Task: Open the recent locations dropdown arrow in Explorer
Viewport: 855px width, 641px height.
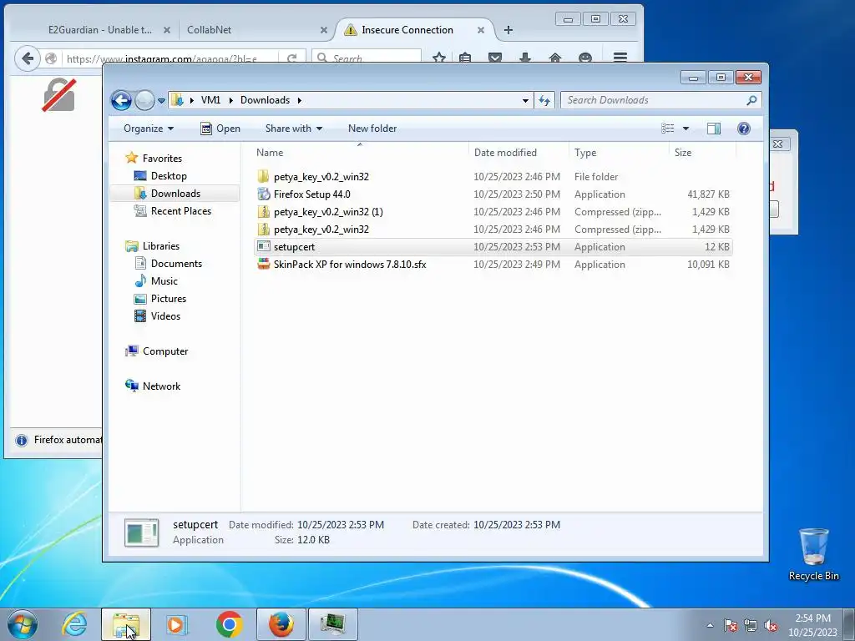Action: click(x=161, y=101)
